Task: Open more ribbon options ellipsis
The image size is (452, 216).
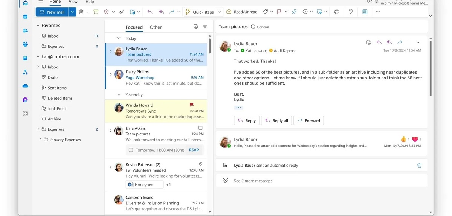Action: (378, 12)
